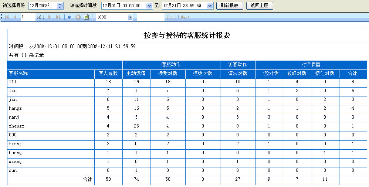369x187 pixels.
Task: Click the stop rendering icon
Action: 78,17
